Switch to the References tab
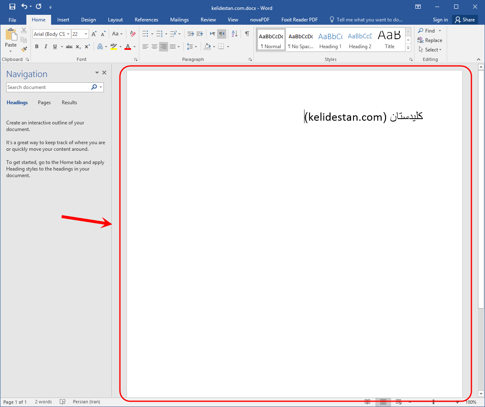This screenshot has height=407, width=485. [146, 20]
